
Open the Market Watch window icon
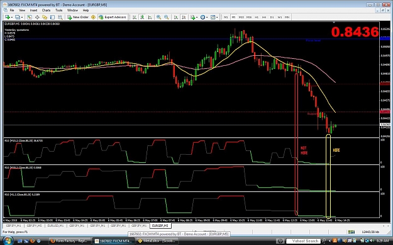30,18
